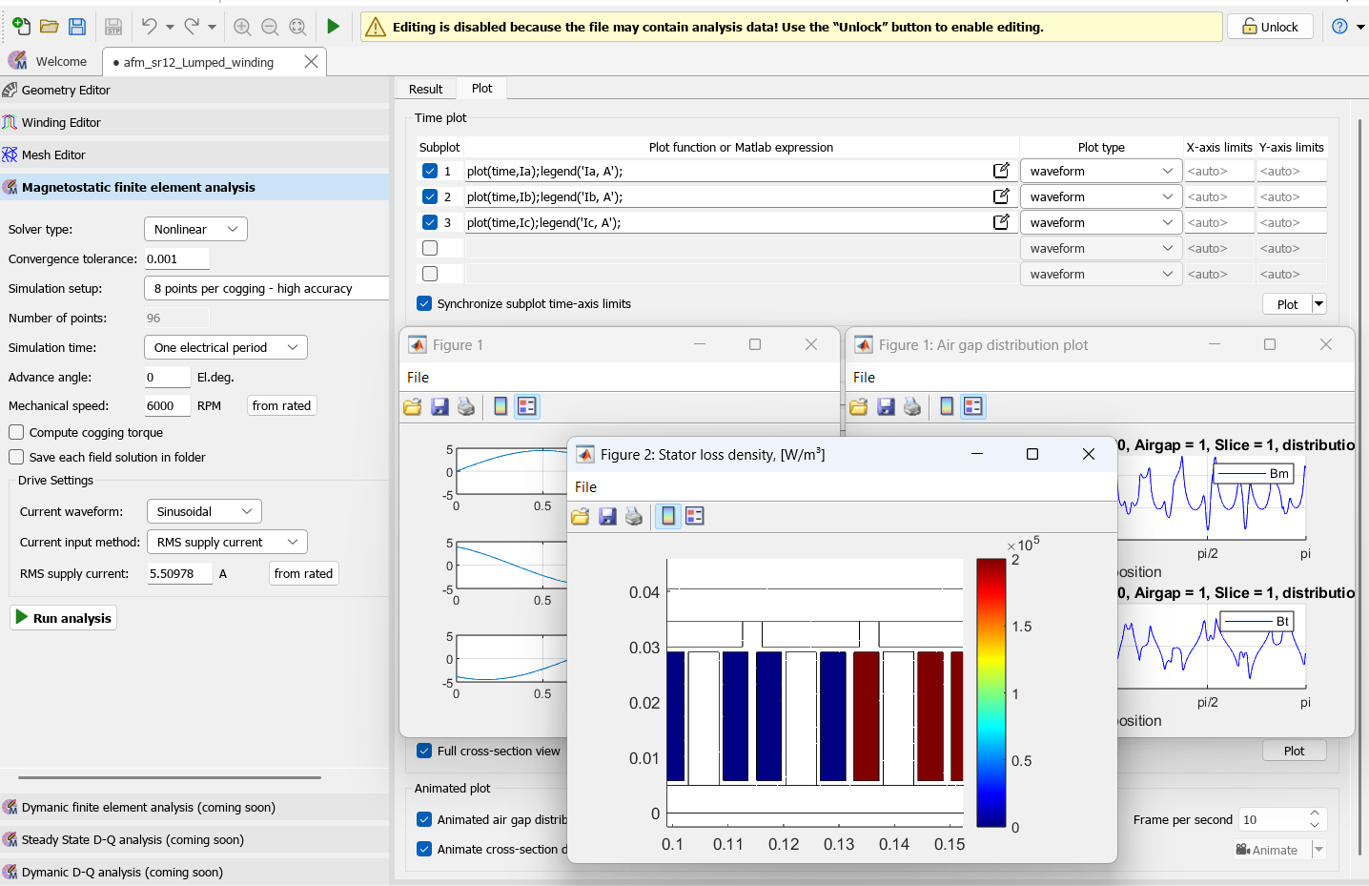Toggle colorbar icon in Figure 2 toolbar

(x=668, y=516)
